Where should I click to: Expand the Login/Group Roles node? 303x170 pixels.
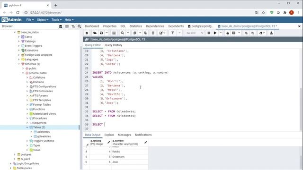10,163
